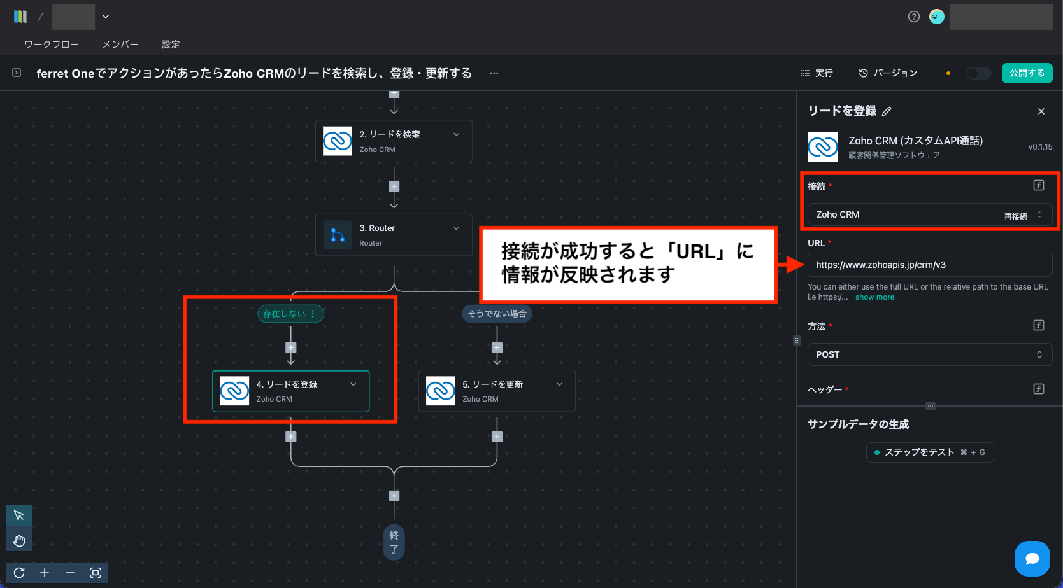Switch to the メンバー tab
1063x588 pixels.
[x=120, y=45]
